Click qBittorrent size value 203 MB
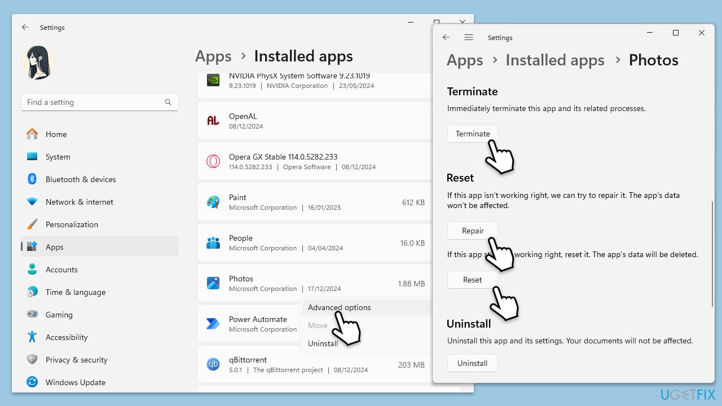The width and height of the screenshot is (722, 406). click(411, 365)
